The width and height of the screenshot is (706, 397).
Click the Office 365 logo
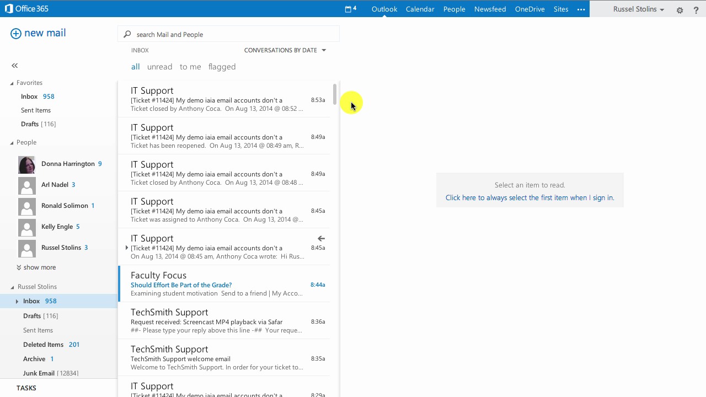click(26, 9)
